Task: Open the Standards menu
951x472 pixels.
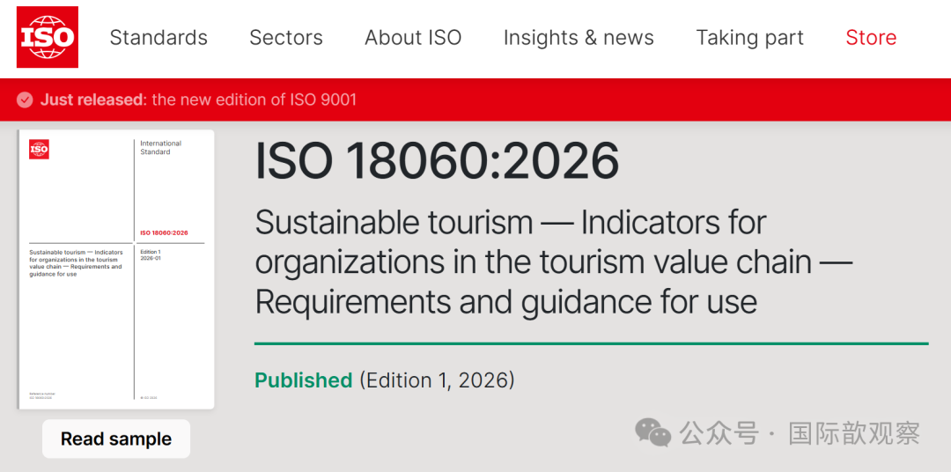Action: (158, 38)
